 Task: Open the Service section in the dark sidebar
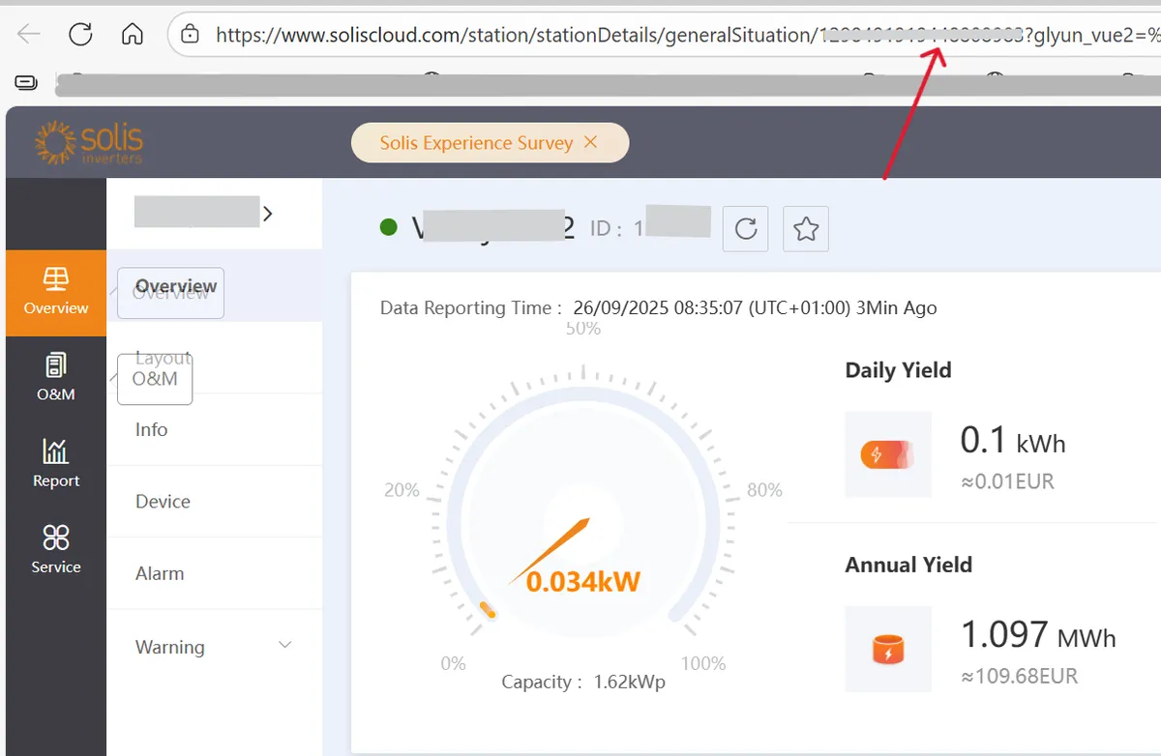pos(56,550)
